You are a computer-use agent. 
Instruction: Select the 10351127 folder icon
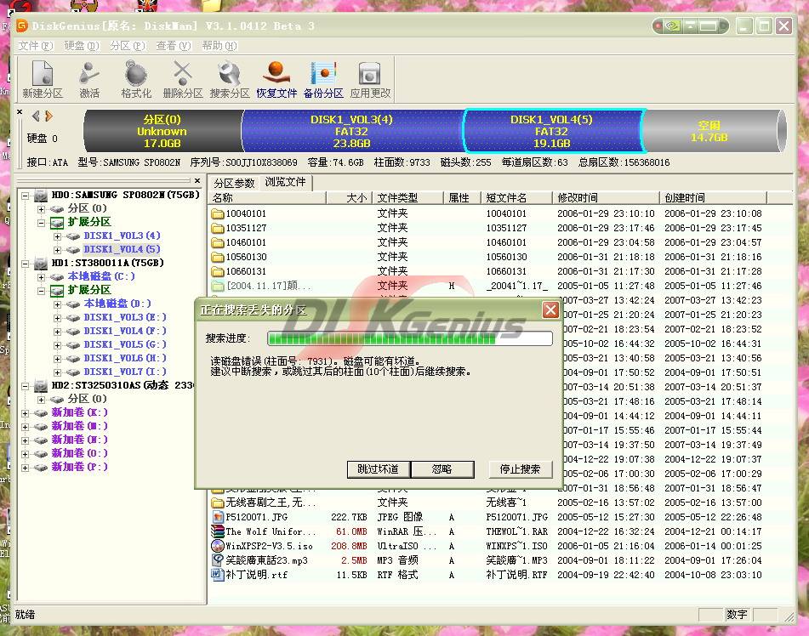click(x=217, y=228)
